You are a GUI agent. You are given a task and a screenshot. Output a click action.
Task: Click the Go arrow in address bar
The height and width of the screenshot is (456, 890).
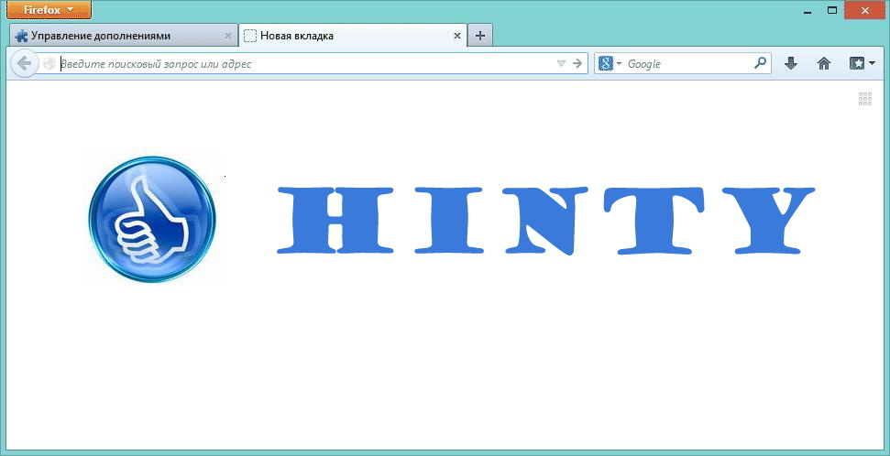point(577,63)
